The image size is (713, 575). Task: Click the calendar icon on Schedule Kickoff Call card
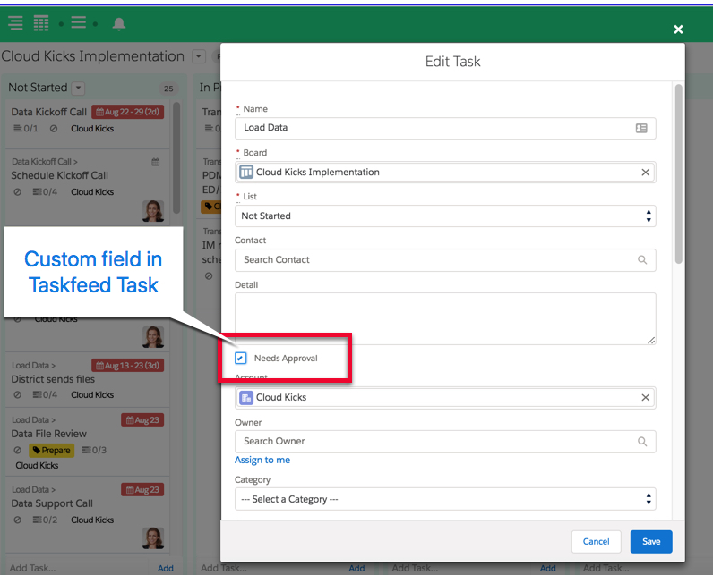(x=156, y=162)
